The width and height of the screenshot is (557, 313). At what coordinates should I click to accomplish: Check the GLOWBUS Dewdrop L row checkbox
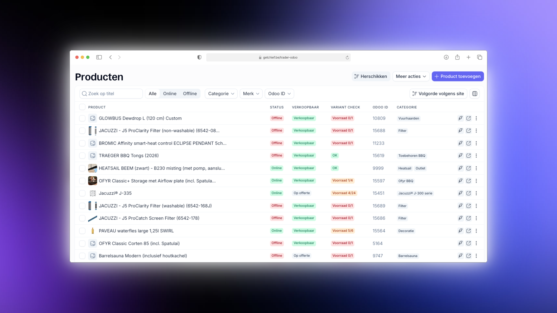(82, 118)
